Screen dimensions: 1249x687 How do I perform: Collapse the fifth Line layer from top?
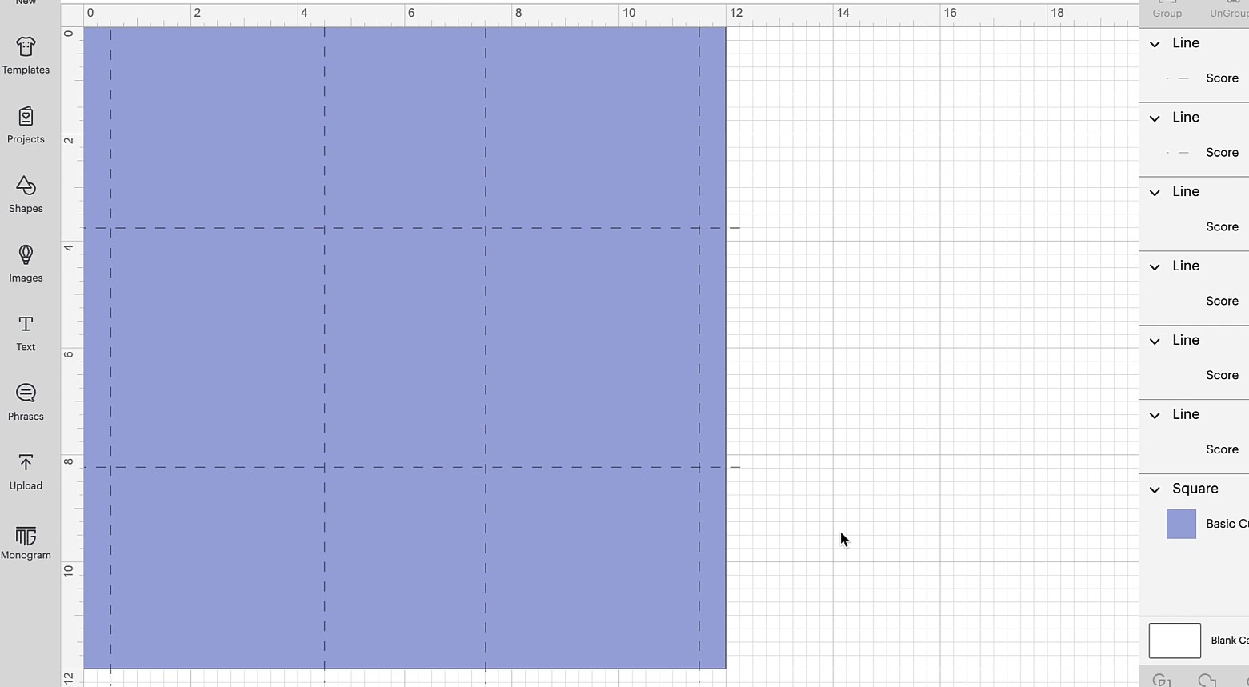1155,342
